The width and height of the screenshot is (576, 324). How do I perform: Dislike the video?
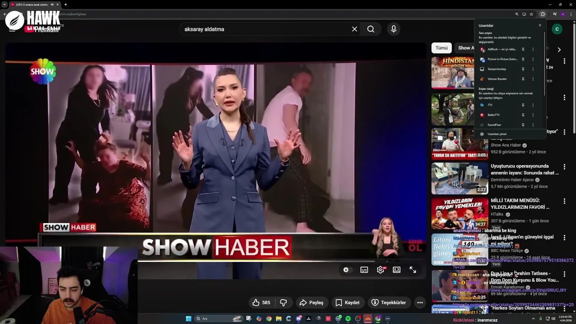[x=283, y=303]
